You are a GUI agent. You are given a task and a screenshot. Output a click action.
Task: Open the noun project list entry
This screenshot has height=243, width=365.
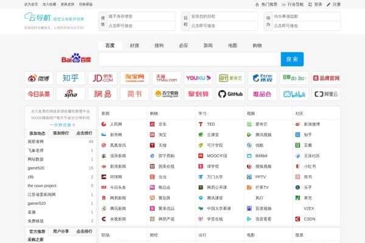coord(42,185)
